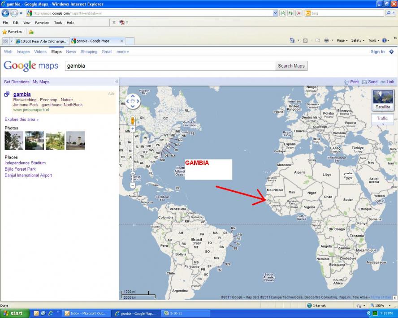Click the Send link above the map
This screenshot has width=398, height=318.
tap(370, 82)
